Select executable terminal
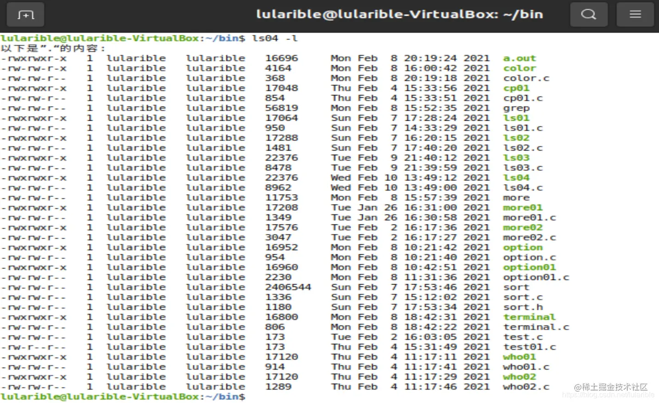 [x=529, y=317]
